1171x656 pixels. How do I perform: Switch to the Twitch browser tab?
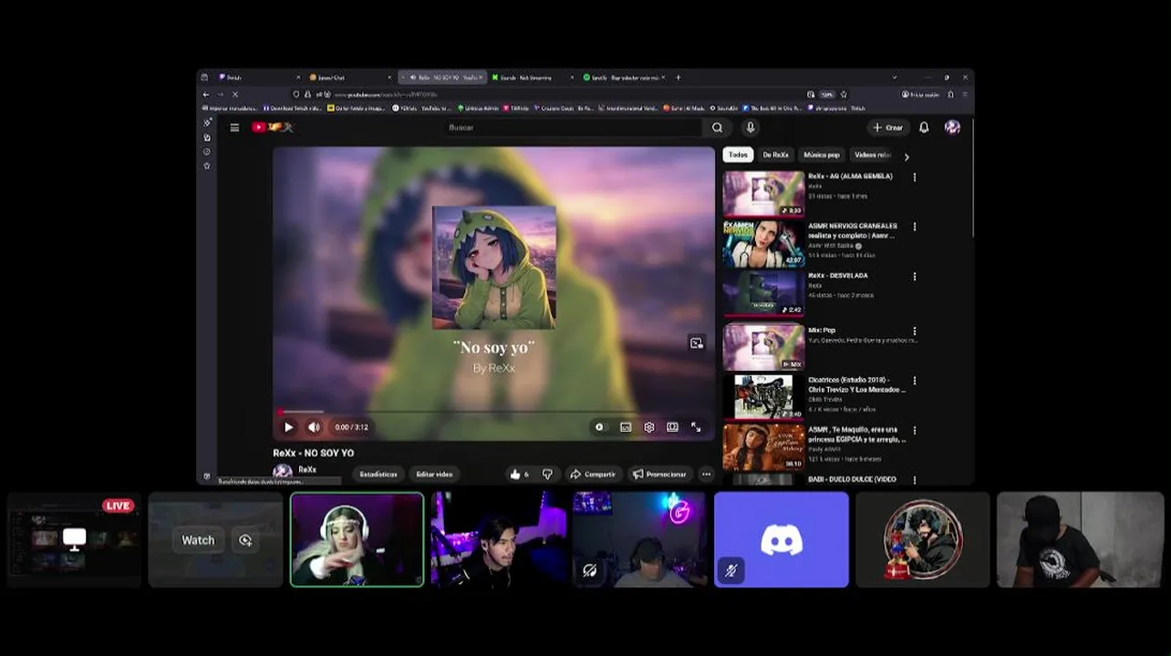coord(259,77)
